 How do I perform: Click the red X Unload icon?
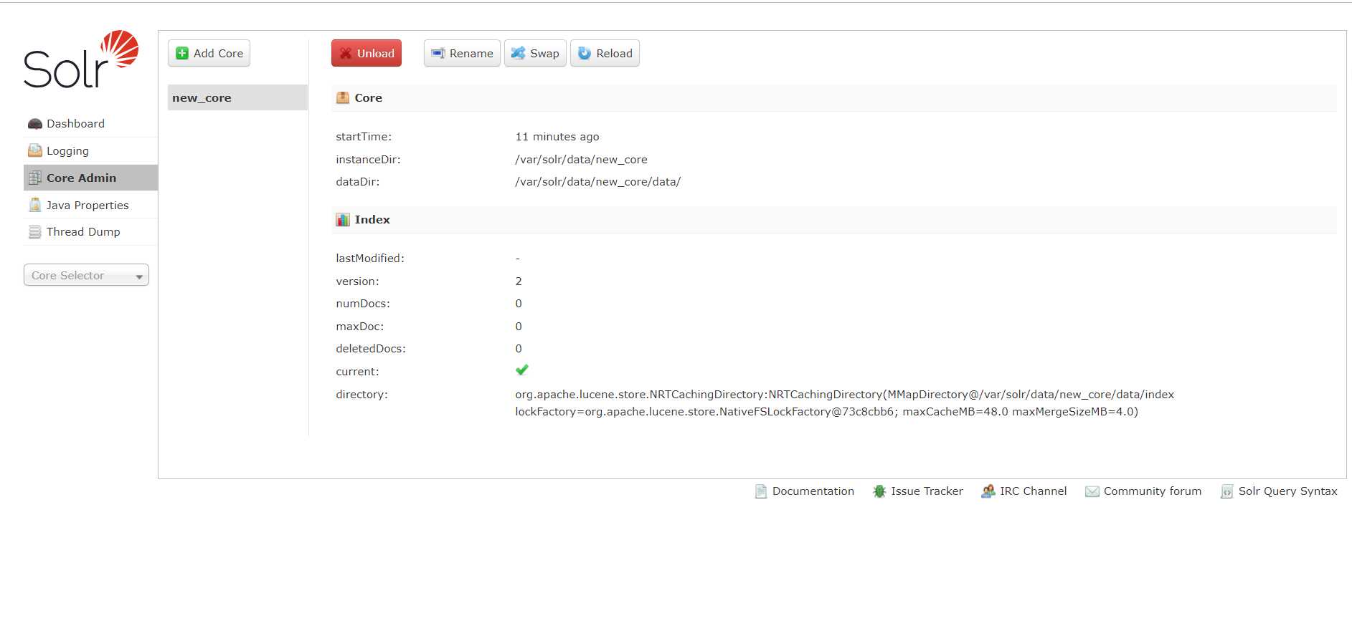coord(346,53)
